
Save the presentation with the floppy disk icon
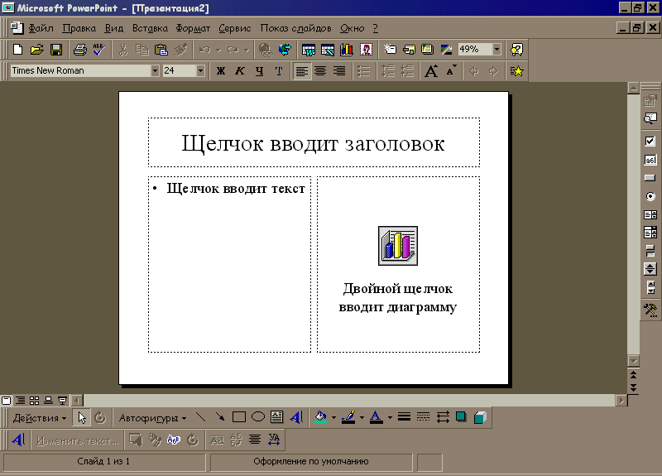coord(56,50)
